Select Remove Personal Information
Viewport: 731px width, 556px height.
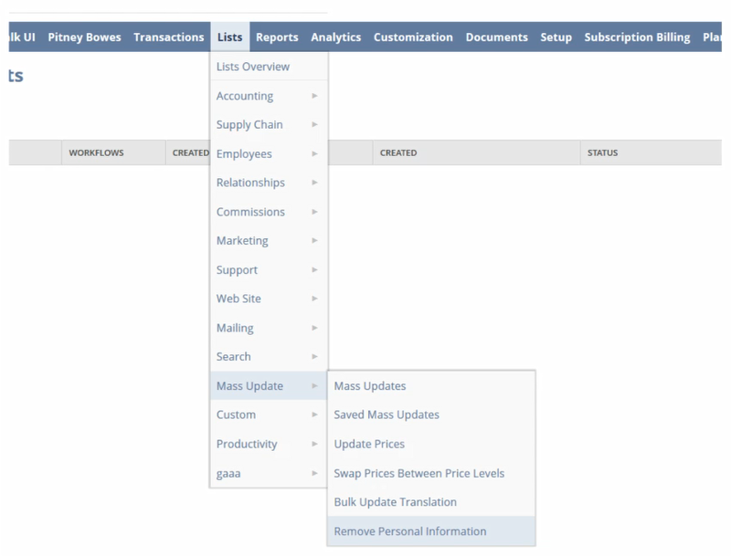431,531
